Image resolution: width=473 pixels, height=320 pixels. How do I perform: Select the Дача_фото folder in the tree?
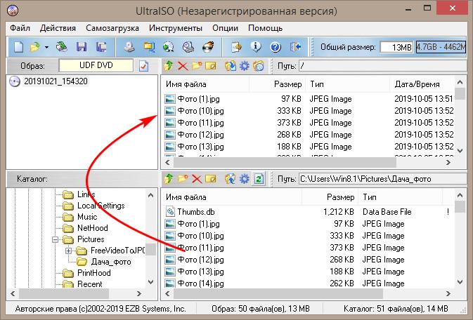(x=111, y=262)
